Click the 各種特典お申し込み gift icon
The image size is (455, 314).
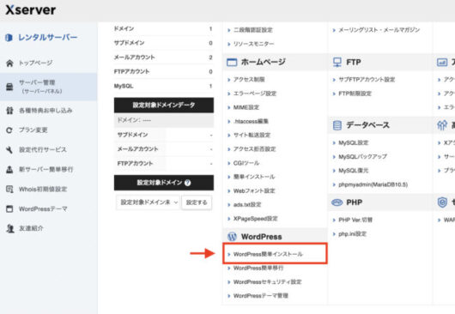tap(9, 111)
